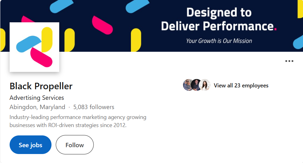Click the Your Growth is Our Mission tagline
The height and width of the screenshot is (163, 303).
coord(219,41)
